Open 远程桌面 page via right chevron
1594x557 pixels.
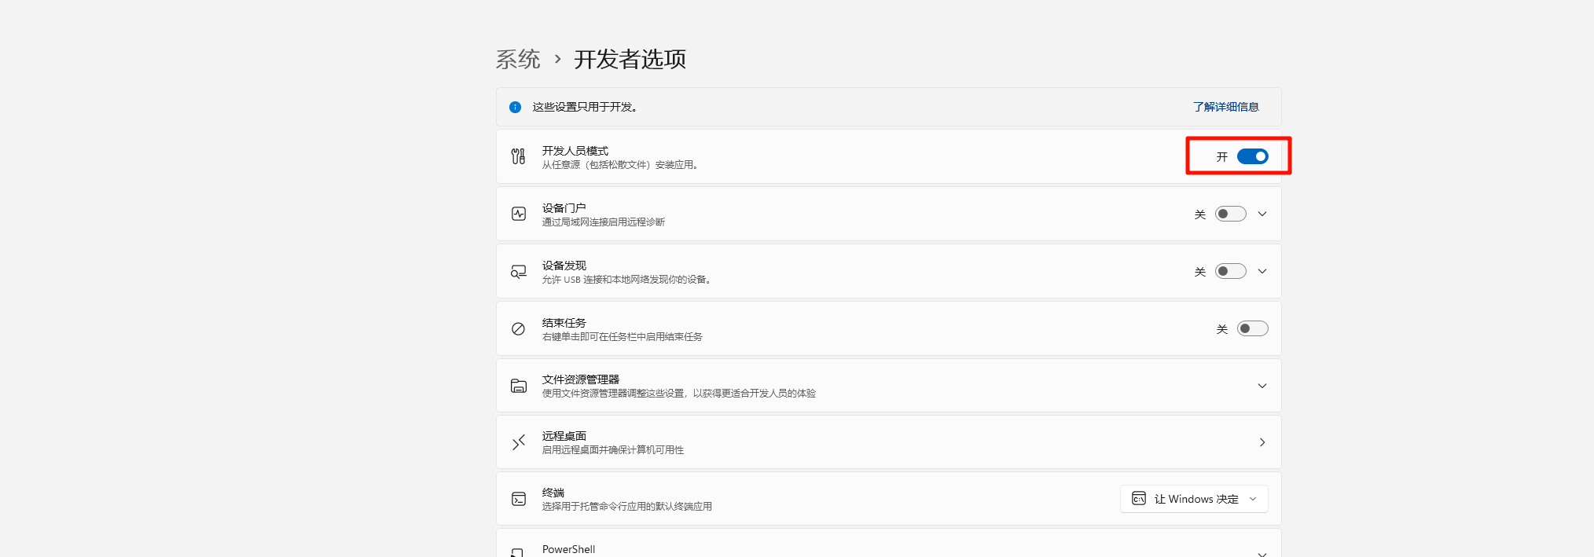[x=1262, y=442]
